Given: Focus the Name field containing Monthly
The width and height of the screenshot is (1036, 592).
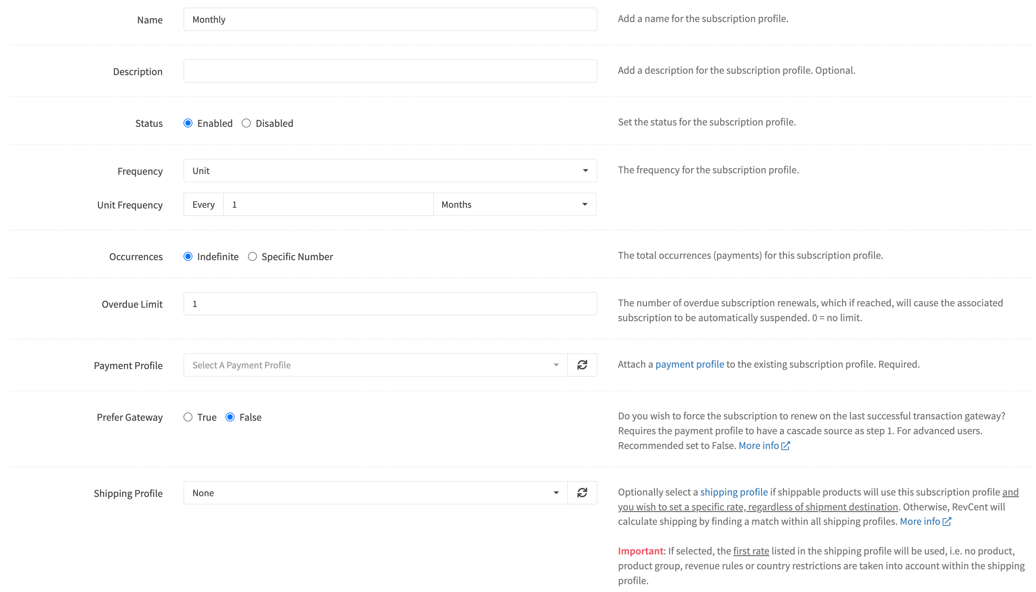Looking at the screenshot, I should (390, 20).
